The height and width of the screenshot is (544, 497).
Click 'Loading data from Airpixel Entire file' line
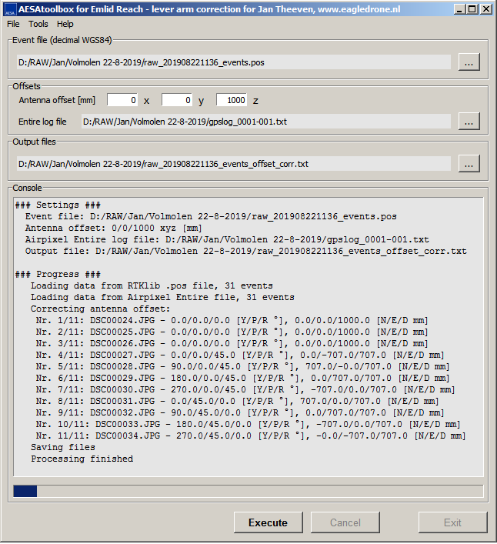(162, 297)
